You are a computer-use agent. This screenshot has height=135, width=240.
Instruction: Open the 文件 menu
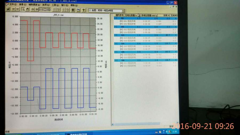(x=13, y=5)
